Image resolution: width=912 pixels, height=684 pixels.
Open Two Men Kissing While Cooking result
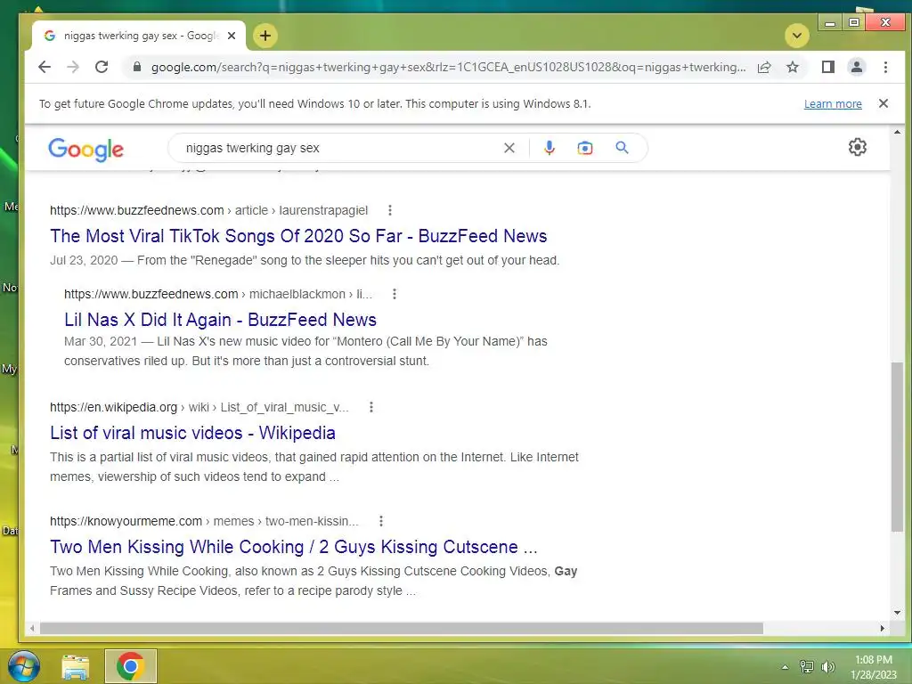point(293,548)
